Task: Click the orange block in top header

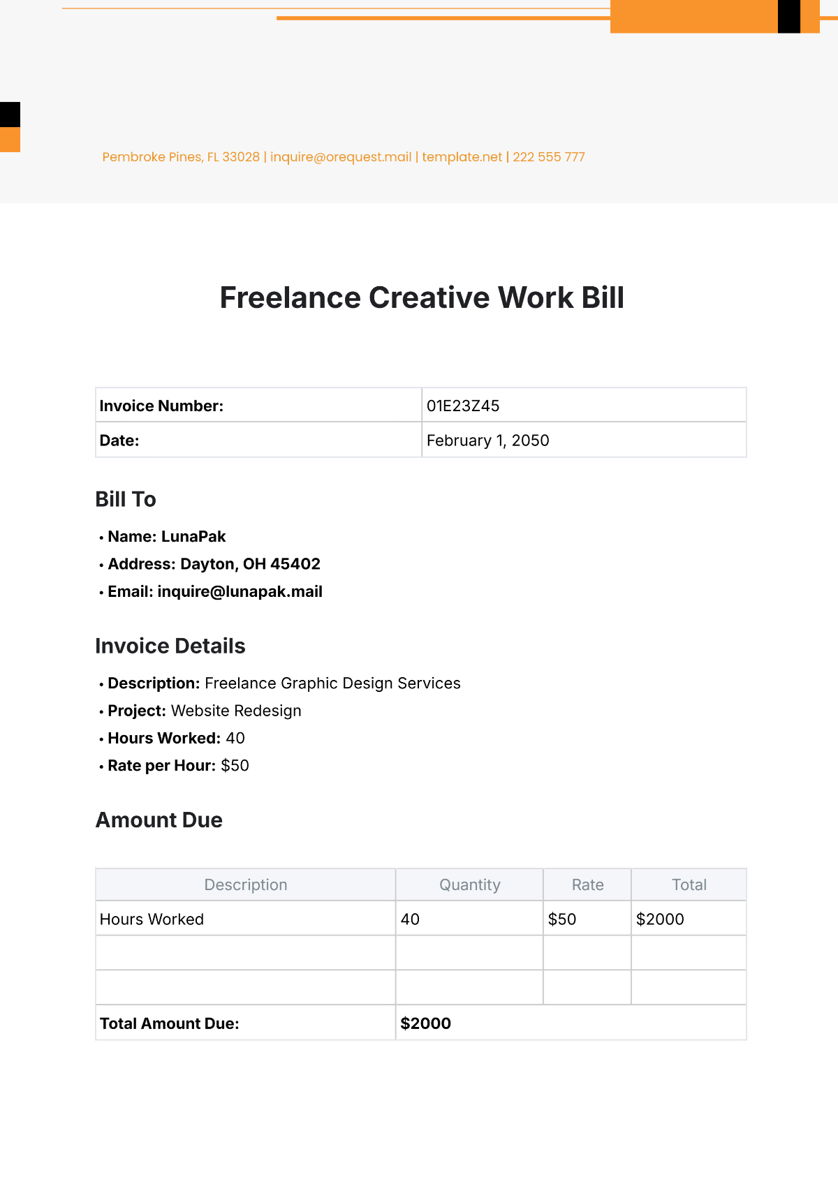Action: point(694,16)
